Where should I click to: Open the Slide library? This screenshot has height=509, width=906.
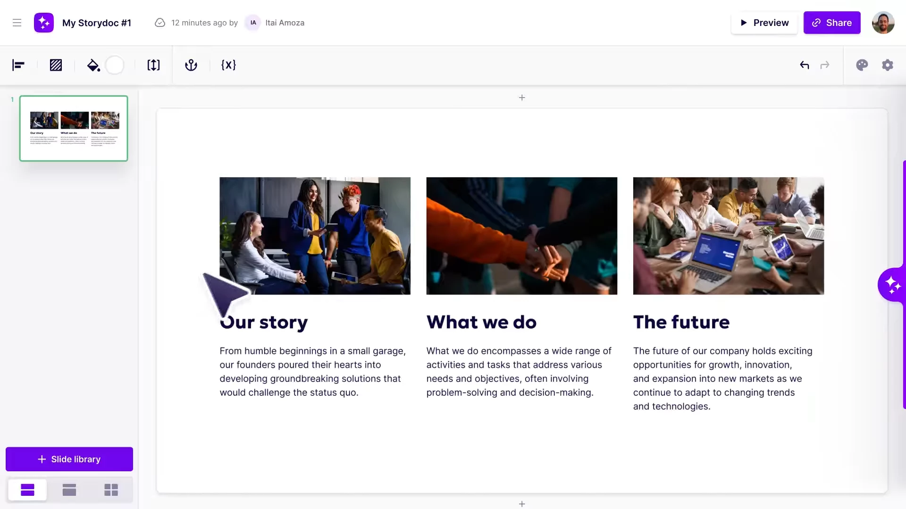pyautogui.click(x=69, y=459)
